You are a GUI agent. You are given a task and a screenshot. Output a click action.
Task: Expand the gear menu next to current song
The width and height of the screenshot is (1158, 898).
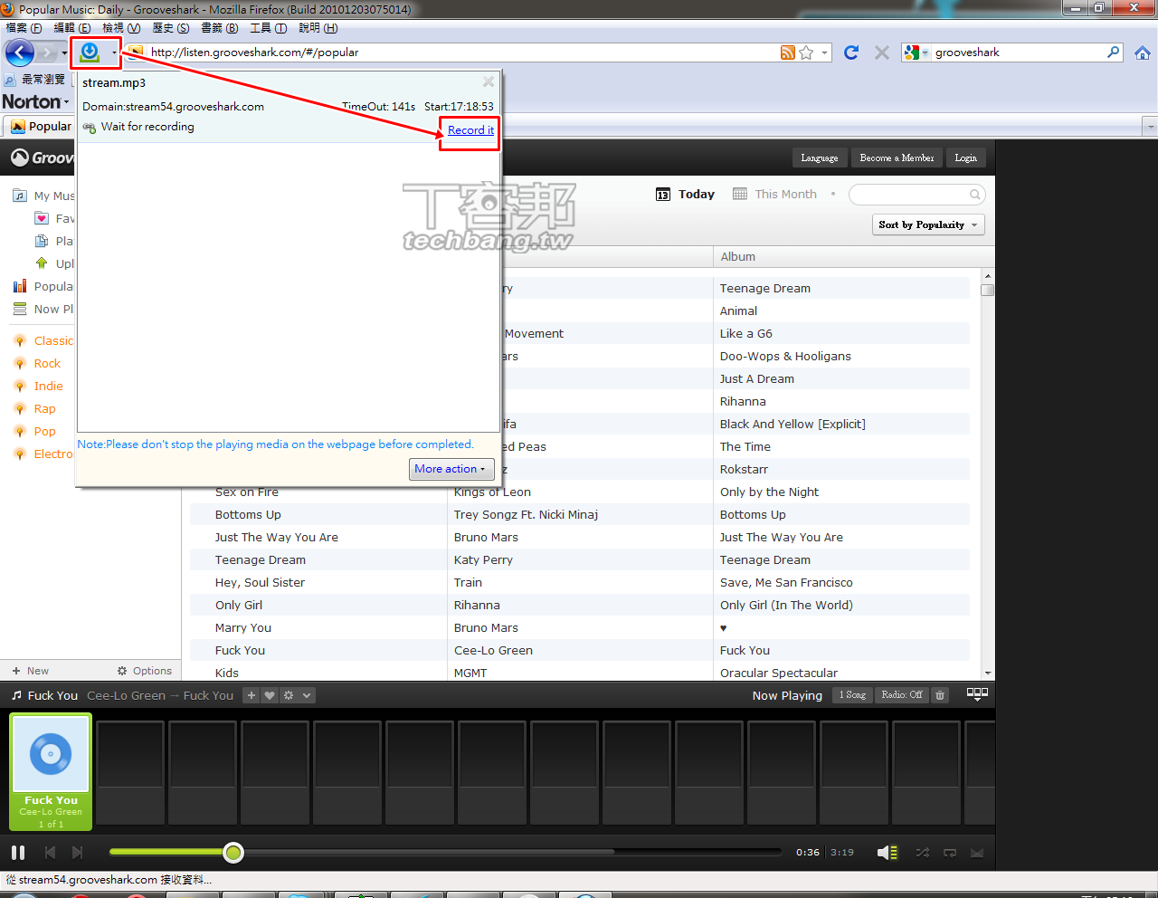[x=289, y=695]
